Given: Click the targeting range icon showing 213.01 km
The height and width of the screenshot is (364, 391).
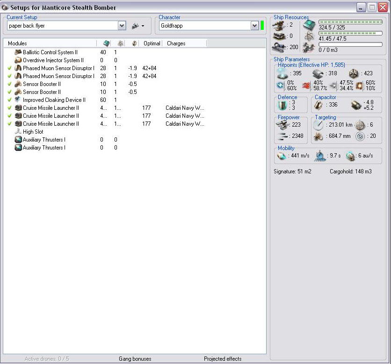Looking at the screenshot, I should pos(318,125).
